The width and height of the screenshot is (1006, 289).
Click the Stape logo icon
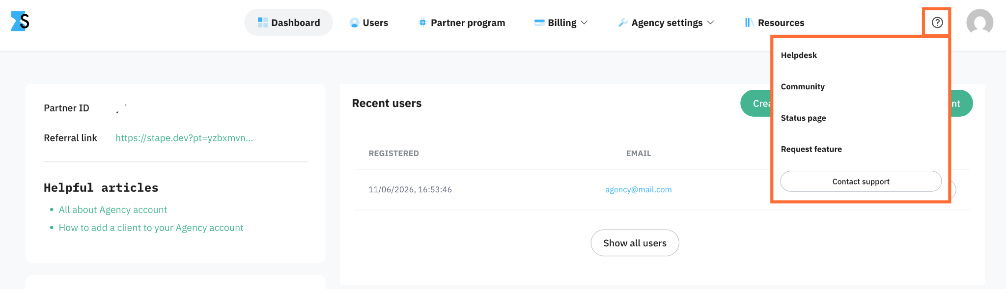(x=20, y=22)
